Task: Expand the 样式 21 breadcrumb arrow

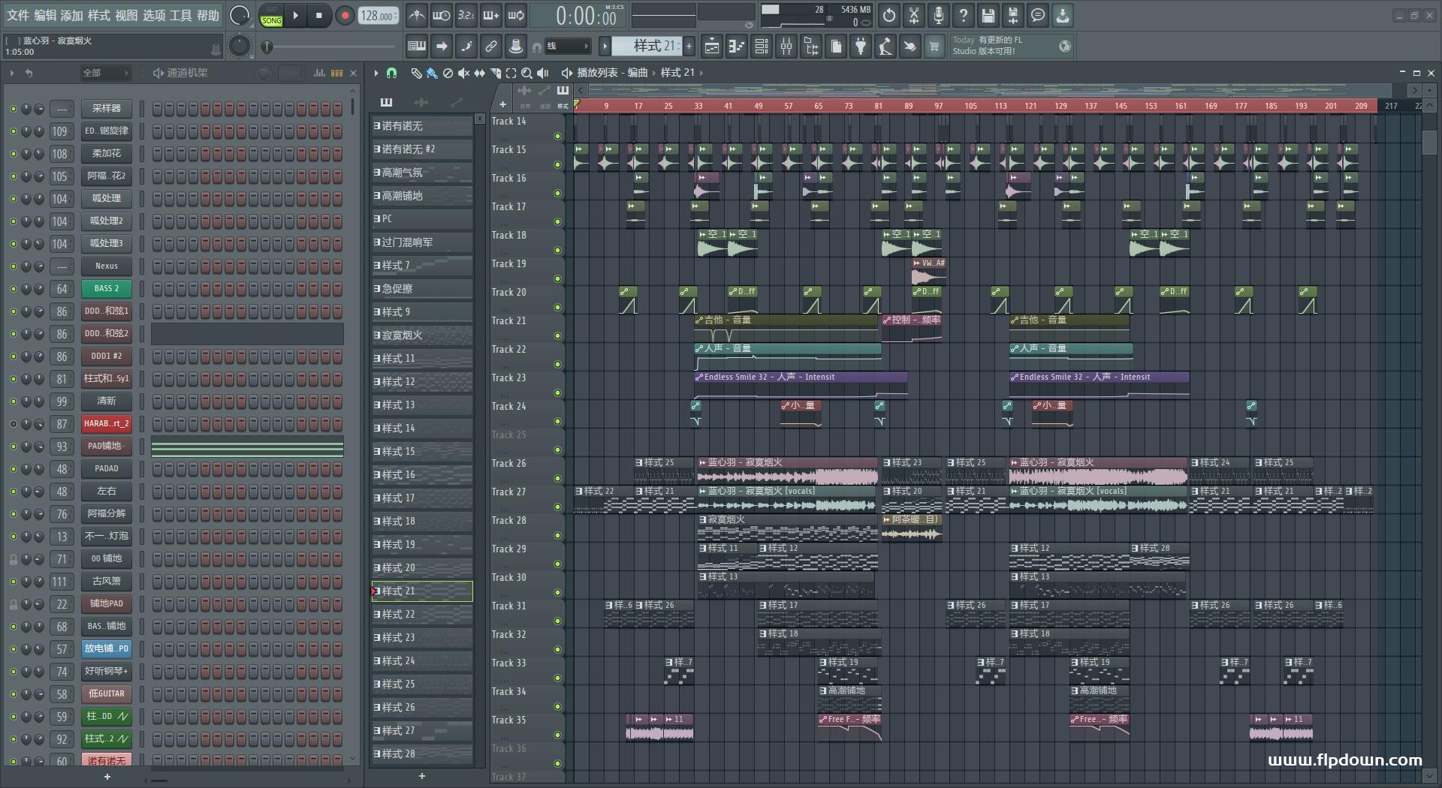Action: 701,73
